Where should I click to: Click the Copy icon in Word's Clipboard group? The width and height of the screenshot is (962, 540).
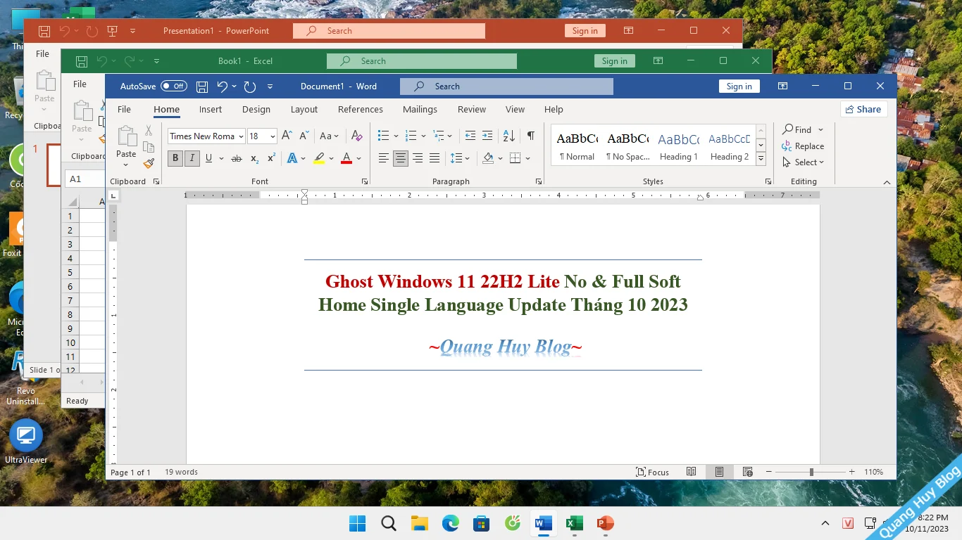tap(149, 147)
